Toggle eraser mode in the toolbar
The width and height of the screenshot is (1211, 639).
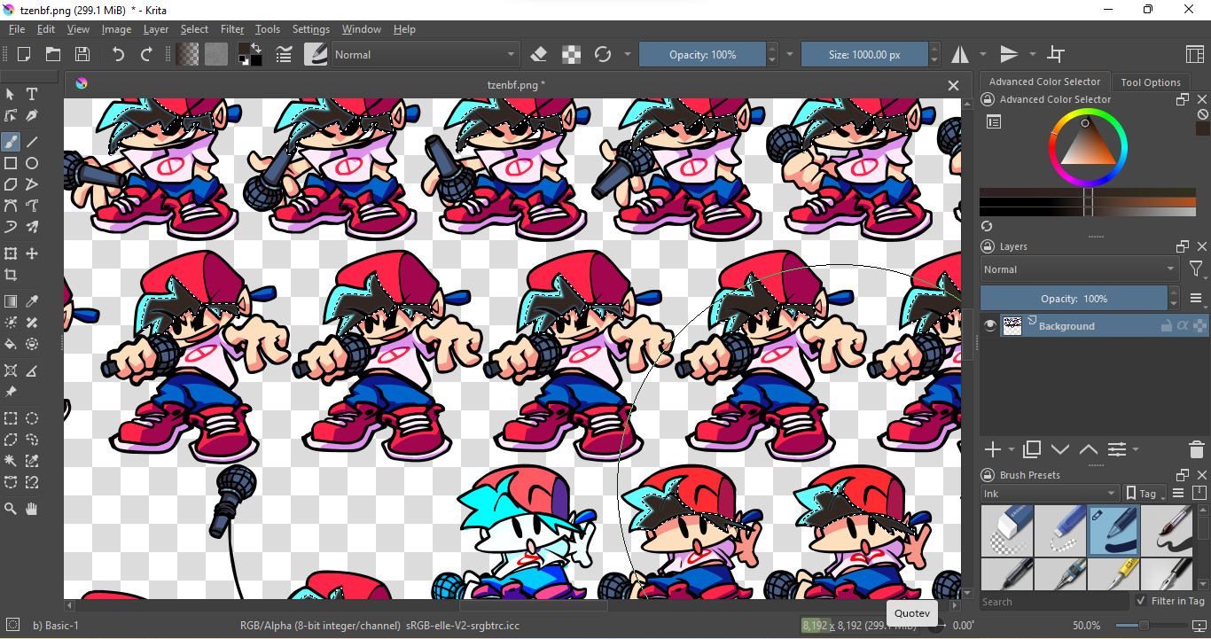pos(538,55)
